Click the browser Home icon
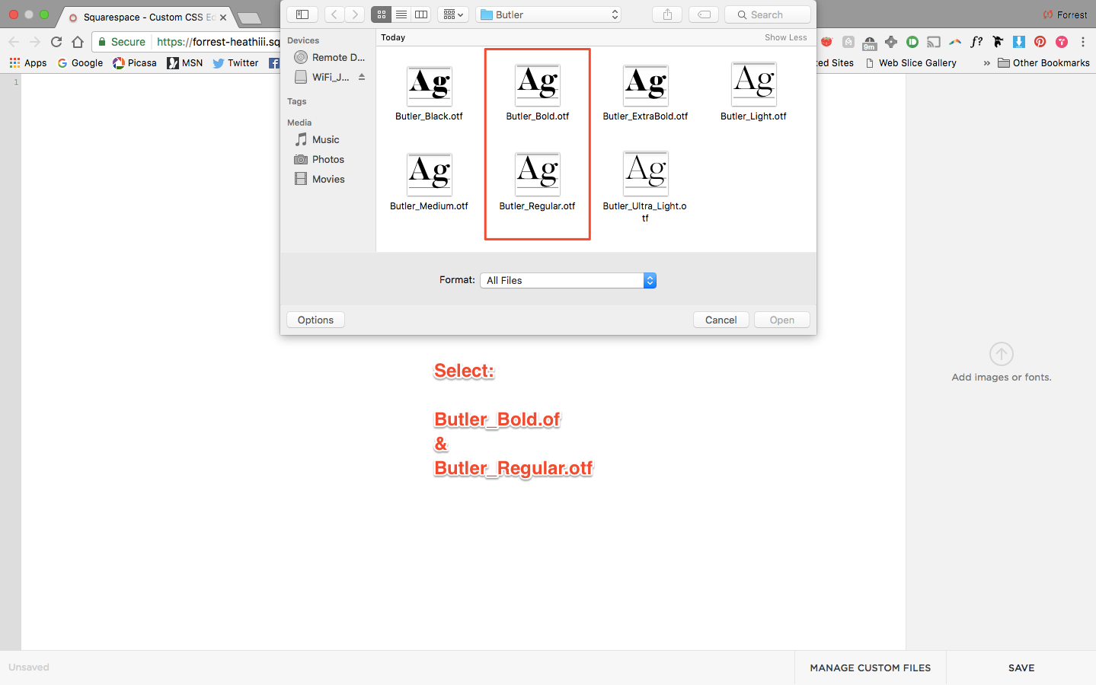The width and height of the screenshot is (1096, 685). 77,42
